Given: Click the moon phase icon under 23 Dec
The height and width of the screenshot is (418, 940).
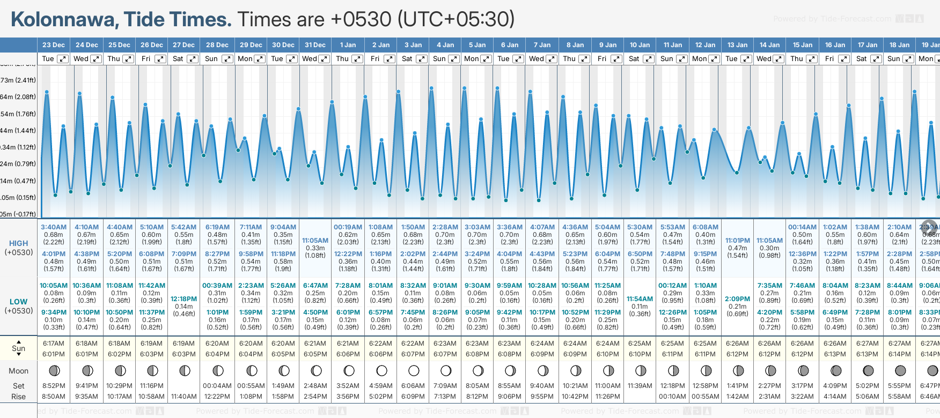Looking at the screenshot, I should pyautogui.click(x=54, y=370).
